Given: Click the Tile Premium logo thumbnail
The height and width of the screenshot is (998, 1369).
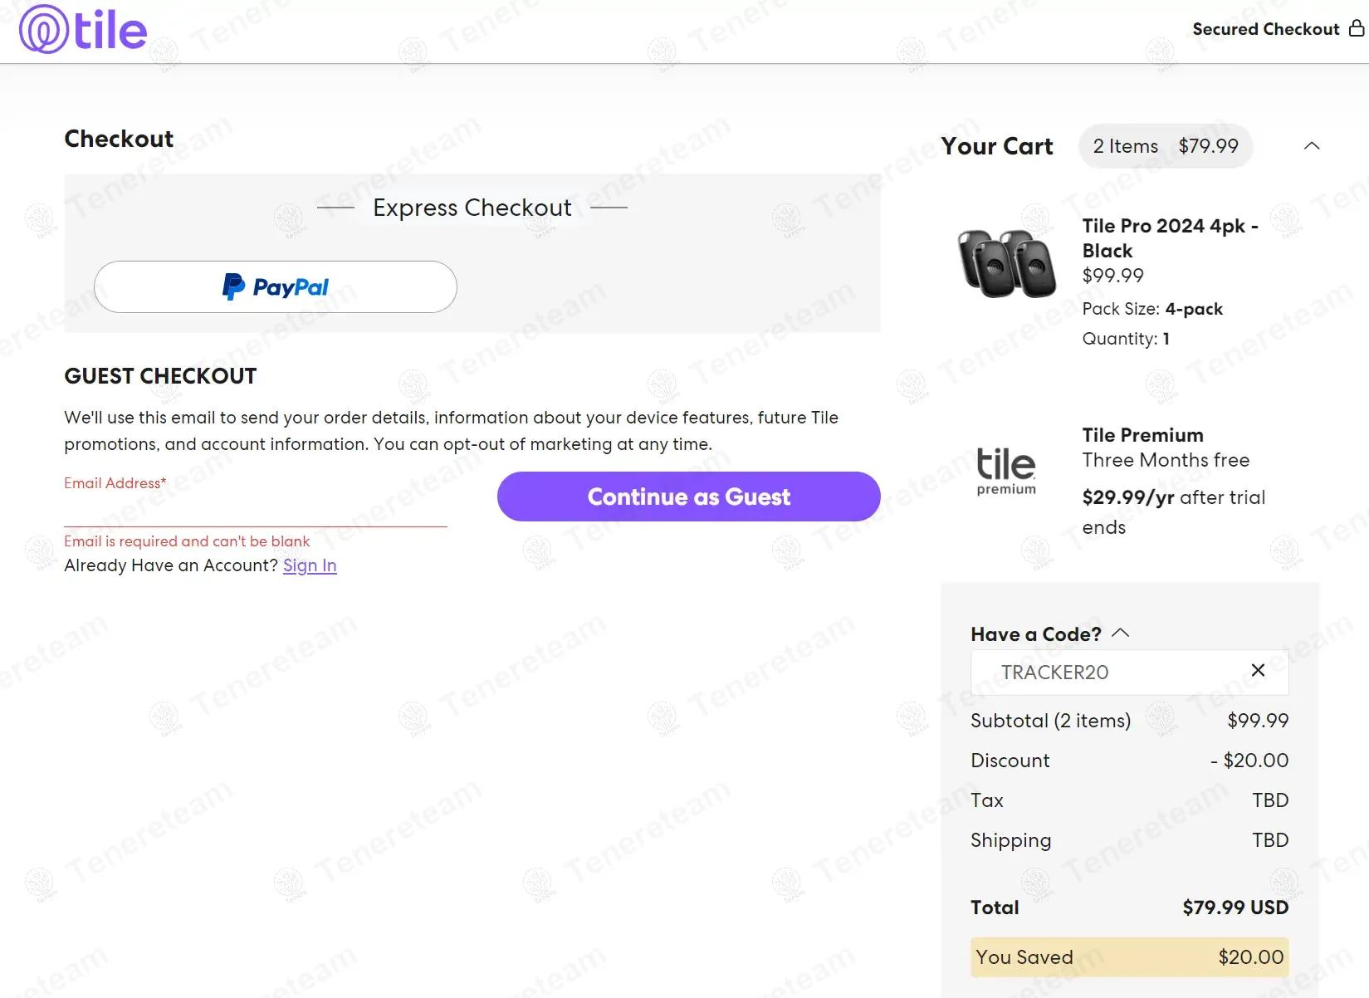Looking at the screenshot, I should [1006, 471].
